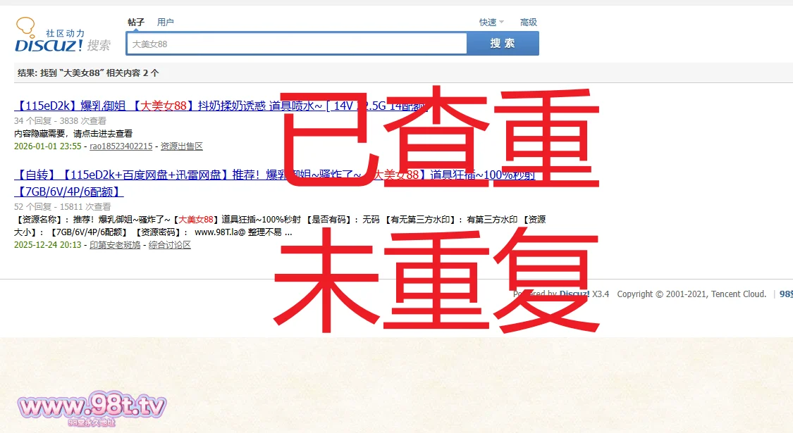View author profile rao18523402215

[x=121, y=146]
